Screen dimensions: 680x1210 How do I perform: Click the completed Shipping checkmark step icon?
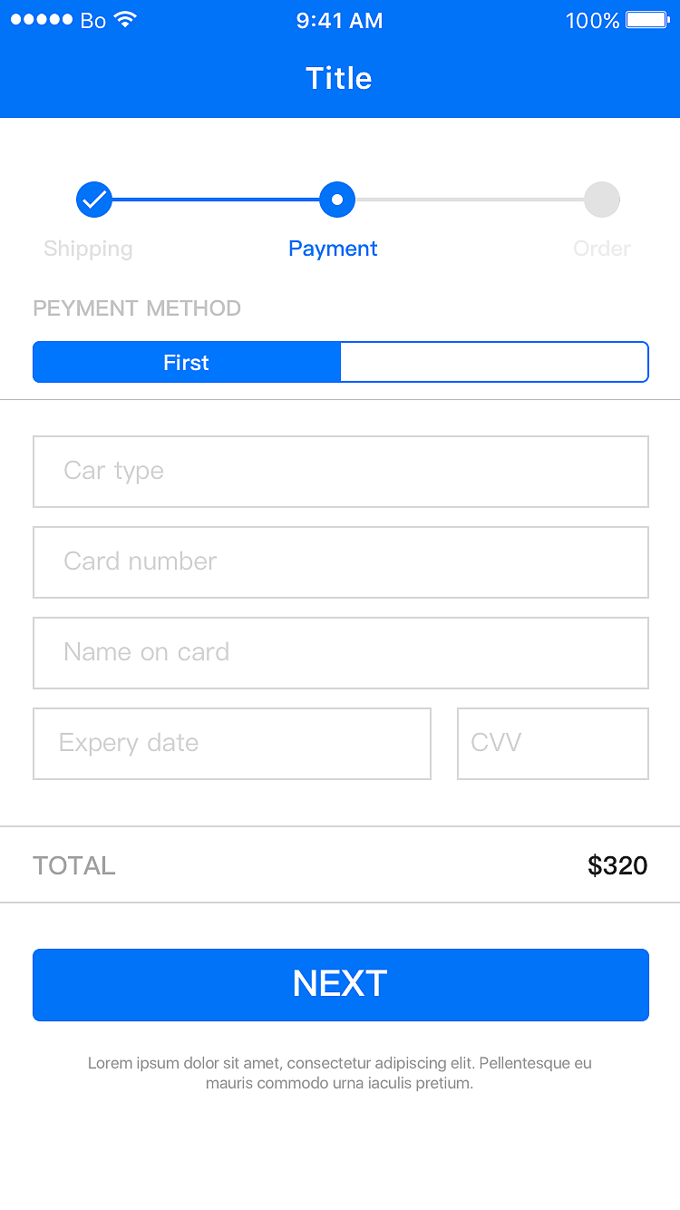[94, 200]
